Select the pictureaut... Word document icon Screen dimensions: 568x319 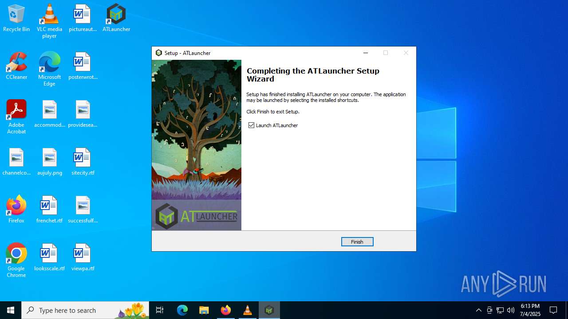click(x=83, y=19)
